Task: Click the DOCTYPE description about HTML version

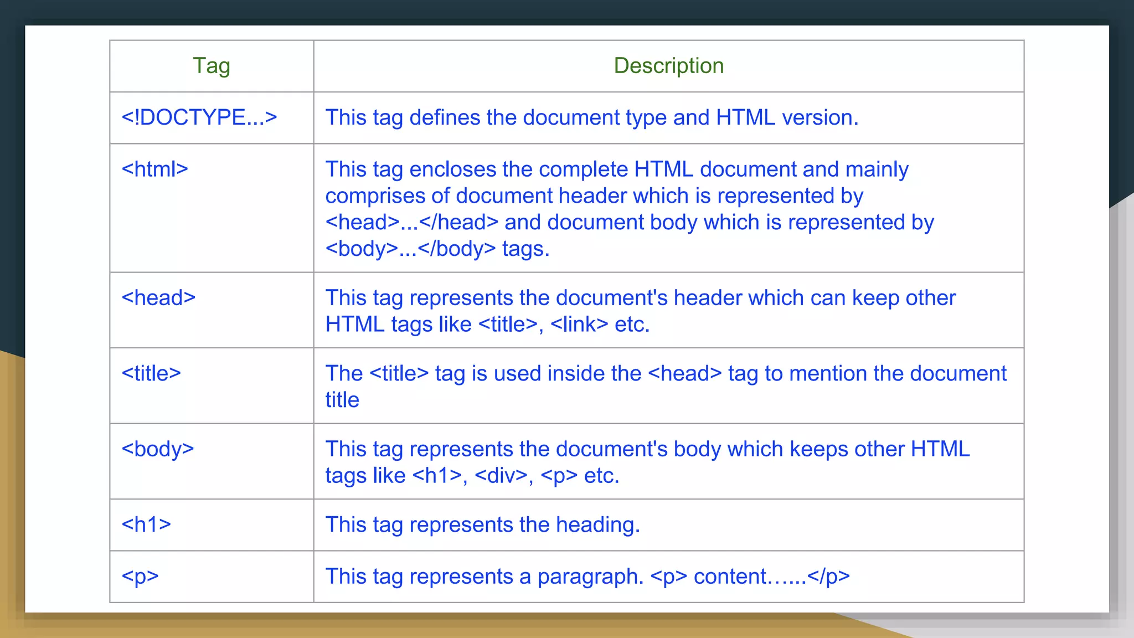Action: pyautogui.click(x=591, y=117)
